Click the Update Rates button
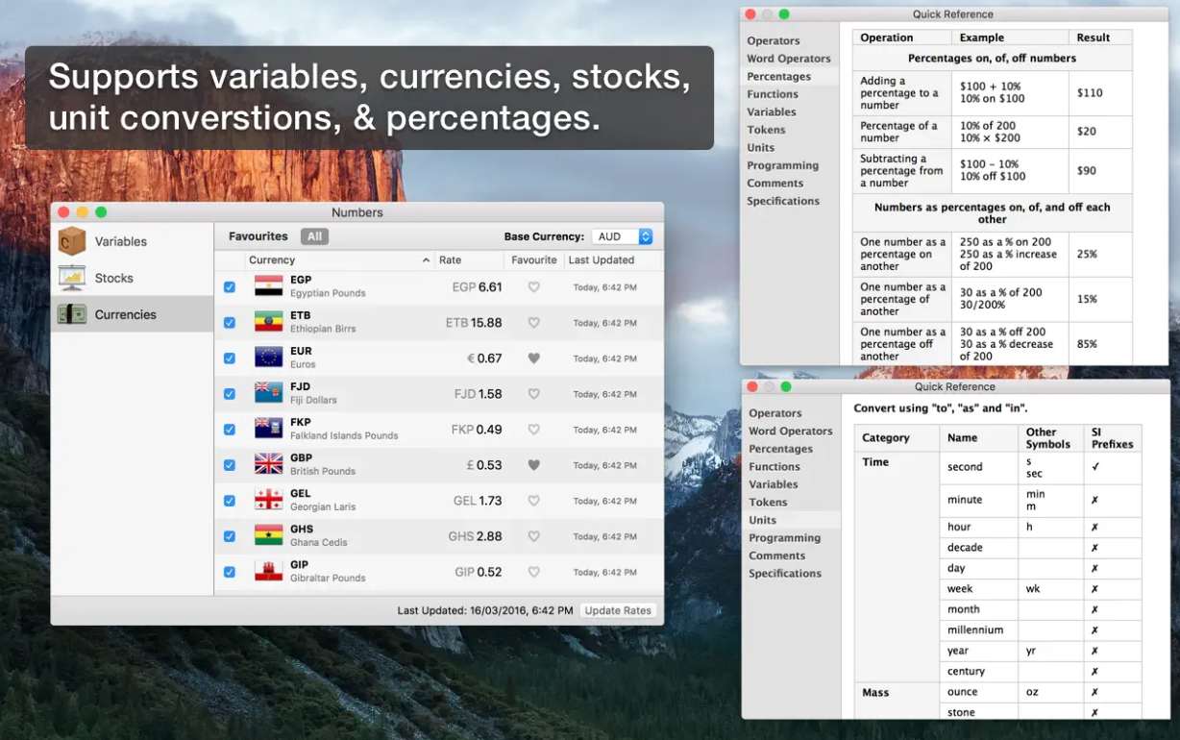 pyautogui.click(x=619, y=610)
